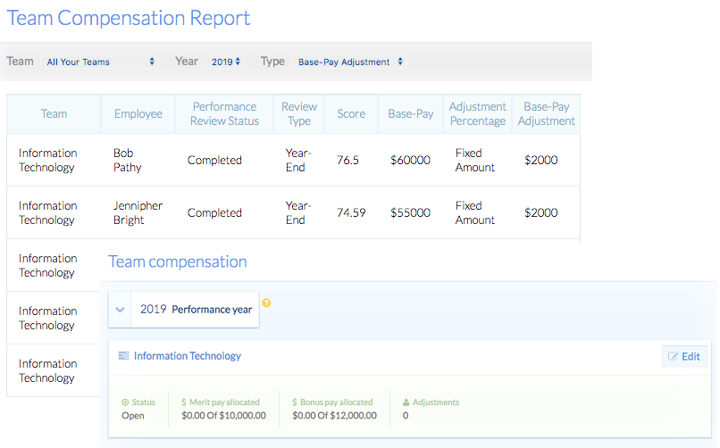
Task: Click the Information Technology list icon
Action: pos(123,356)
